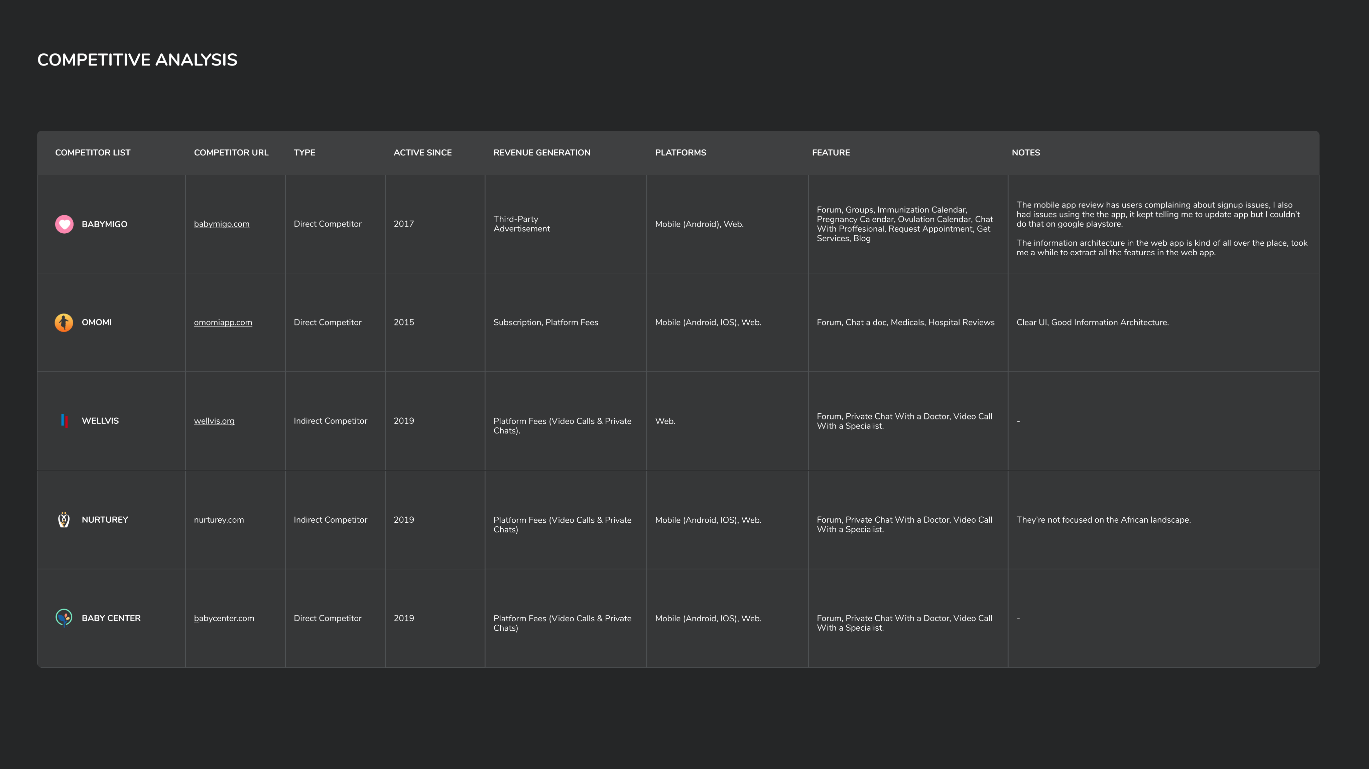Select the BABYMIGO competitor name

(x=104, y=224)
